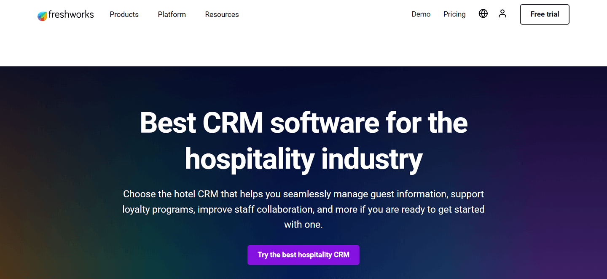Return home using the Freshworks wordmark
Viewport: 607px width, 279px height.
pos(71,14)
